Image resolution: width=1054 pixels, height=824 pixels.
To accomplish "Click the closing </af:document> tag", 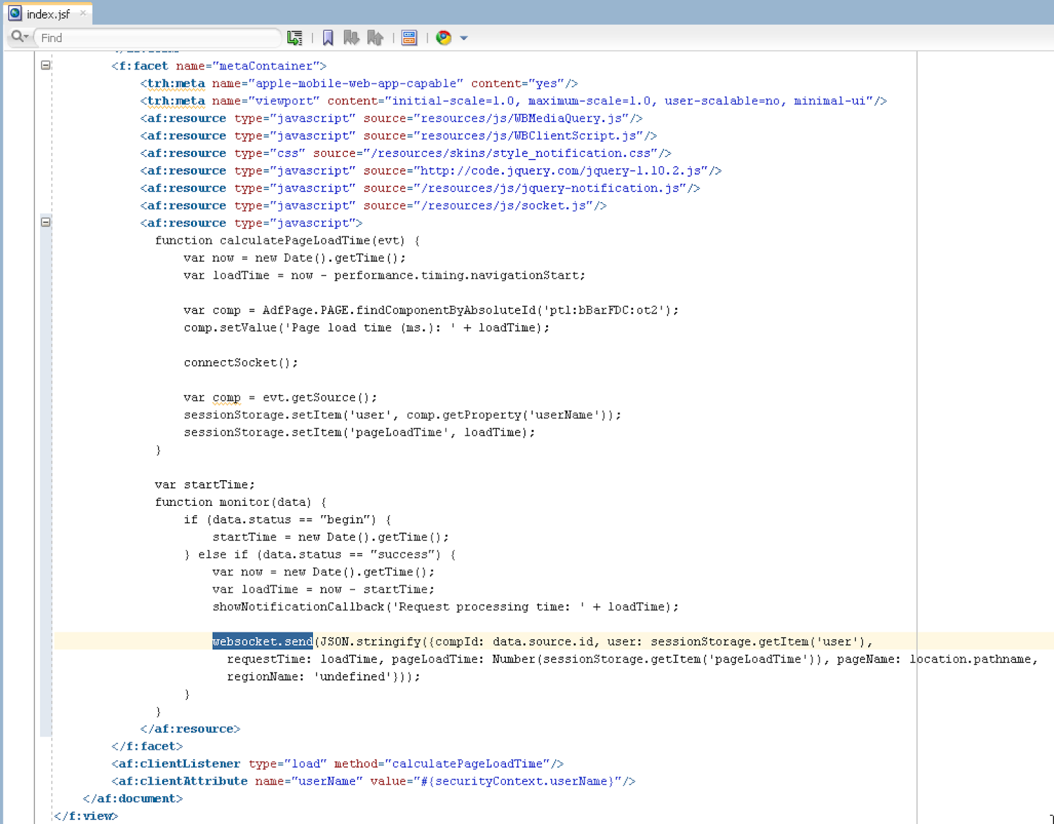I will click(x=133, y=798).
